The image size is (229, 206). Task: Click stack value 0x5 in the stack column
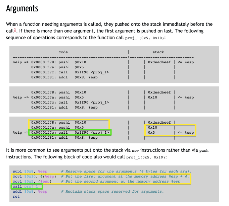[x=151, y=132]
